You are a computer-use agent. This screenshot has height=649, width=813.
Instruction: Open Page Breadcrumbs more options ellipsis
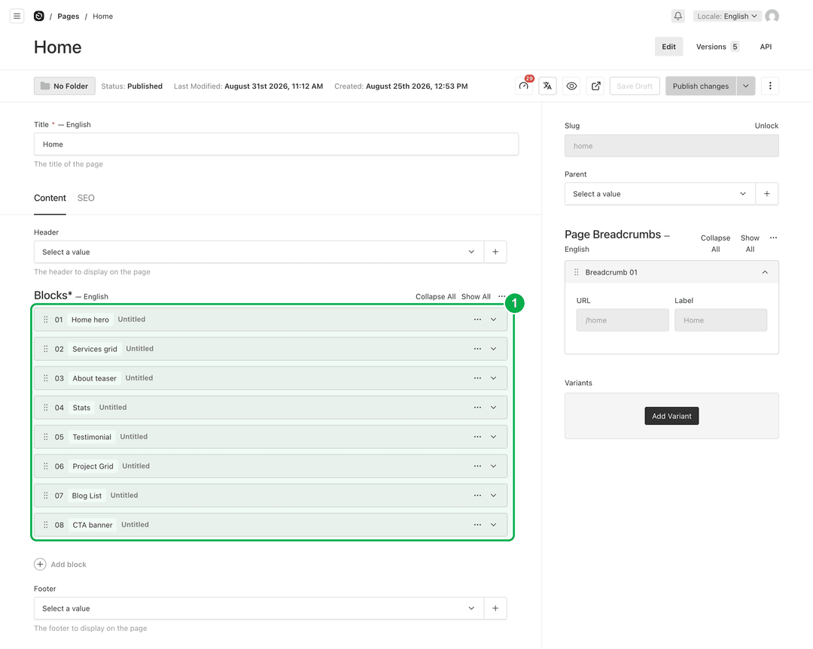tap(773, 238)
